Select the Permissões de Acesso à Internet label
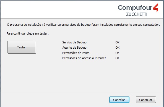164x107 pixels. tap(84, 58)
